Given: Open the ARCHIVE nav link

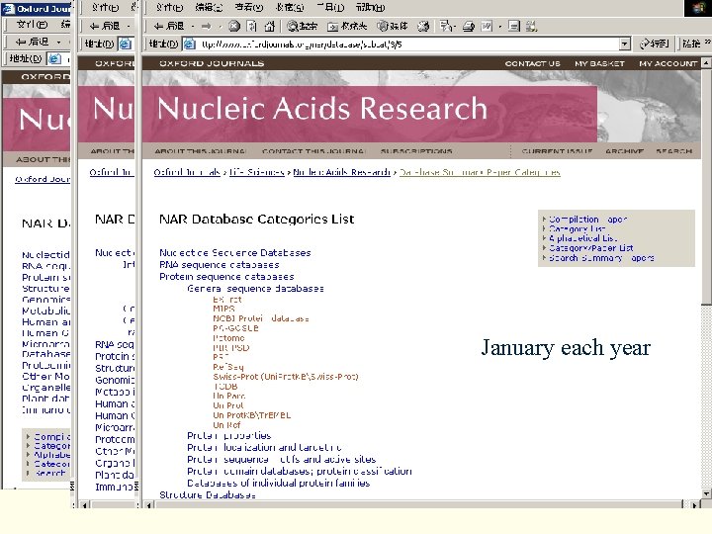Looking at the screenshot, I should pos(624,150).
